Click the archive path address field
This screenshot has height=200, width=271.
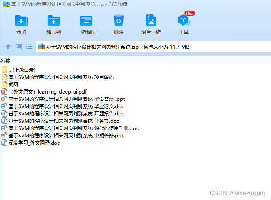154,47
